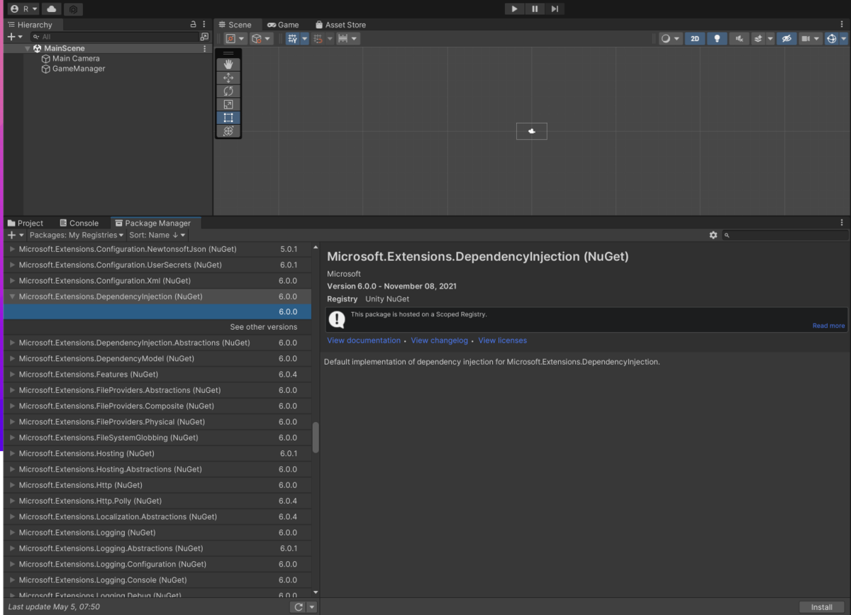Click the Package Manager refresh icon
The image size is (851, 615).
tap(297, 606)
